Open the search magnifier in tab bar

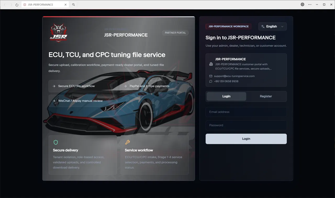coord(74,5)
